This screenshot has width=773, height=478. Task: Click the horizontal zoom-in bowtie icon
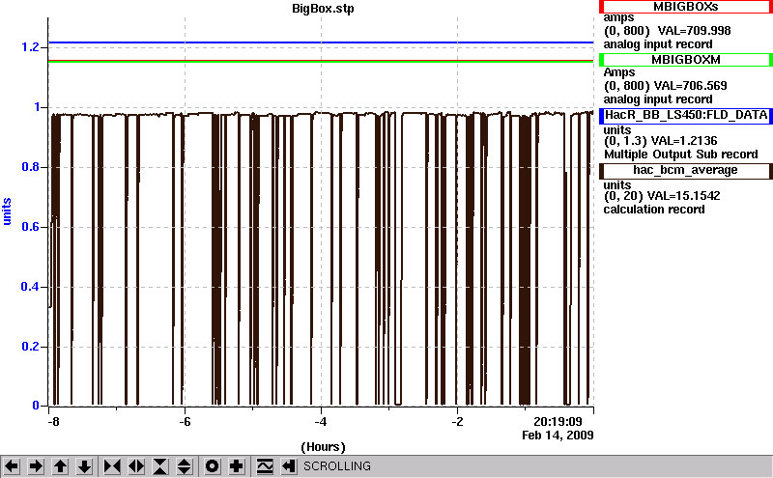coord(112,466)
